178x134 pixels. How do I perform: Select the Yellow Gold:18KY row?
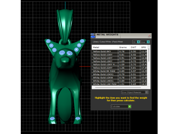119,61
